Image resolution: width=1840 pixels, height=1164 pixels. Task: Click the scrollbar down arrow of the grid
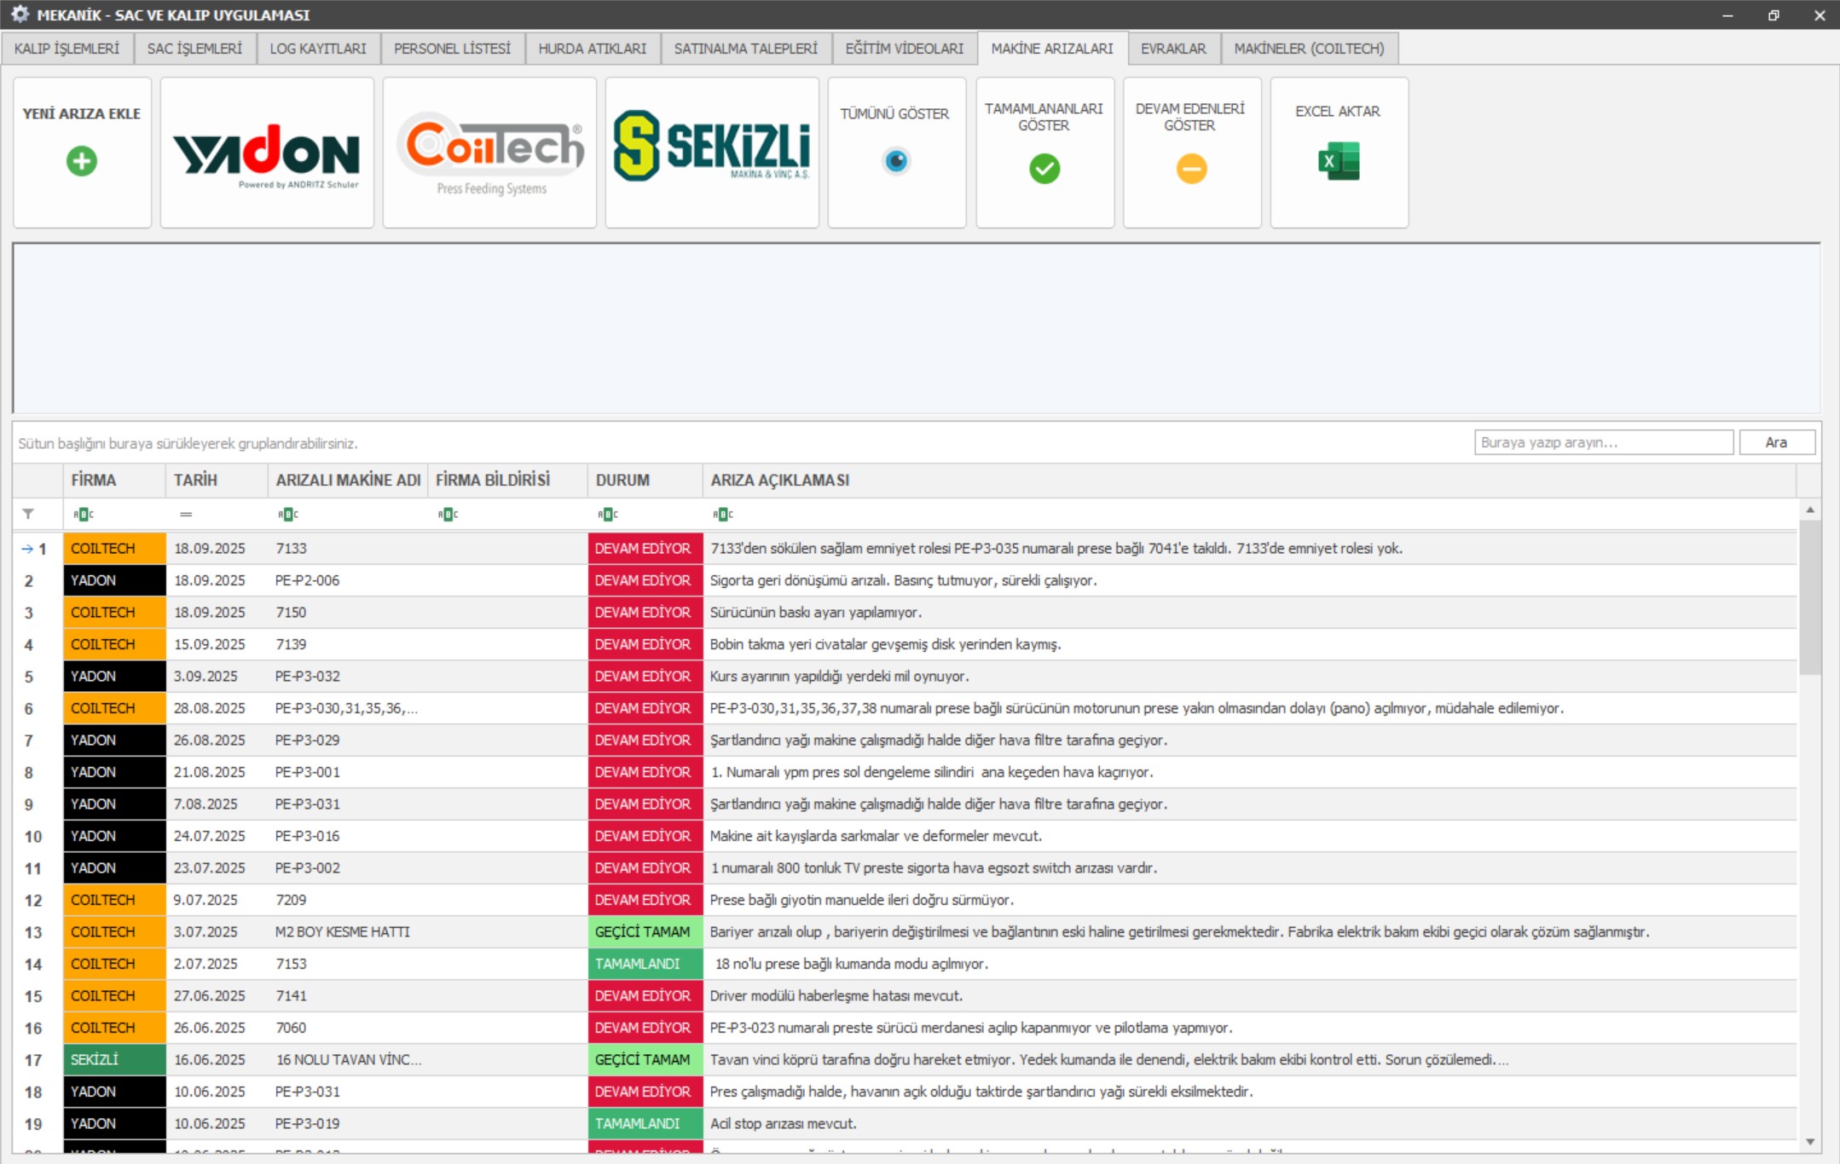[1810, 1142]
